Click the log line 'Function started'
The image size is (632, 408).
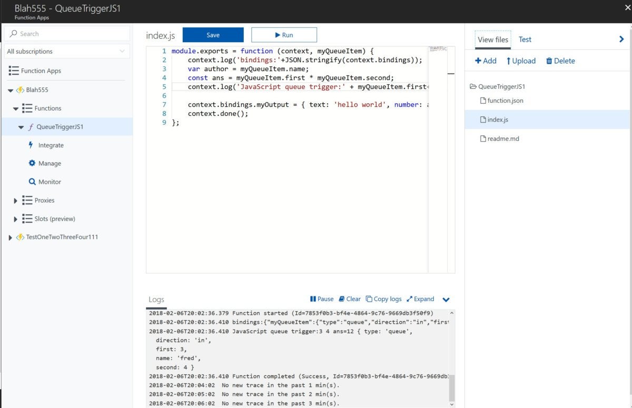click(x=291, y=313)
